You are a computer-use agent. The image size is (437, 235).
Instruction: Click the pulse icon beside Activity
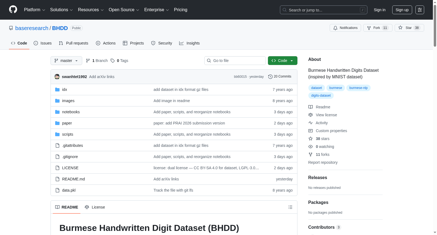(x=311, y=123)
